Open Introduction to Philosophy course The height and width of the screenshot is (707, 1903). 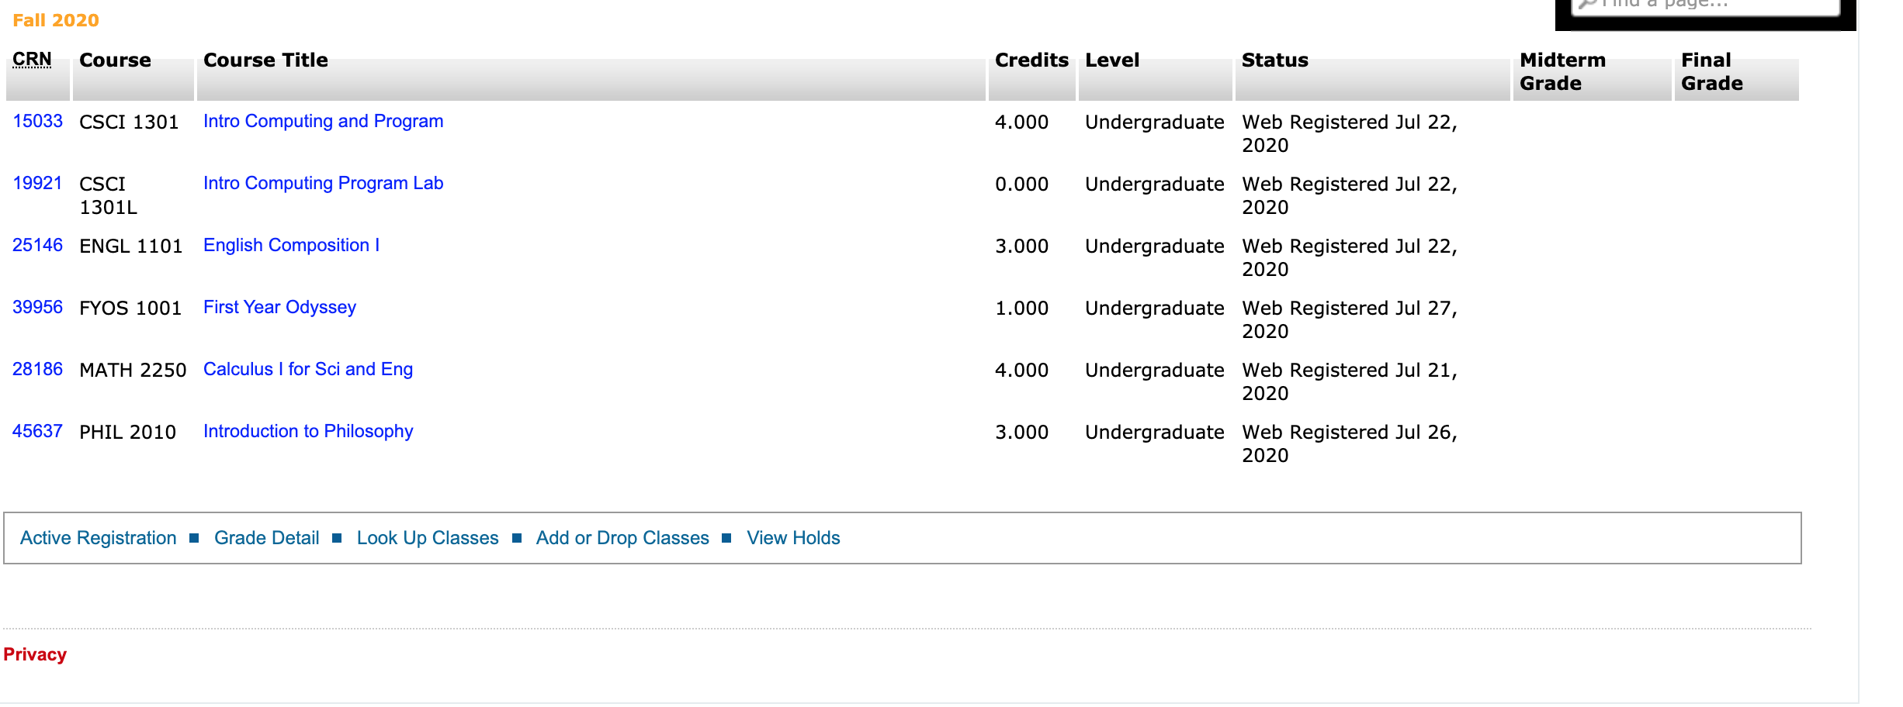[x=307, y=432]
